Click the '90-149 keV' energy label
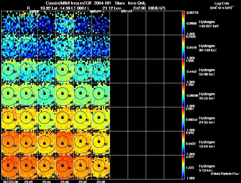This screenshot has width=241, height=183. point(208,50)
